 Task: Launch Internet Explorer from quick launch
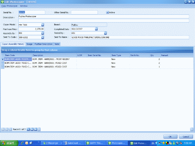pos(22,143)
